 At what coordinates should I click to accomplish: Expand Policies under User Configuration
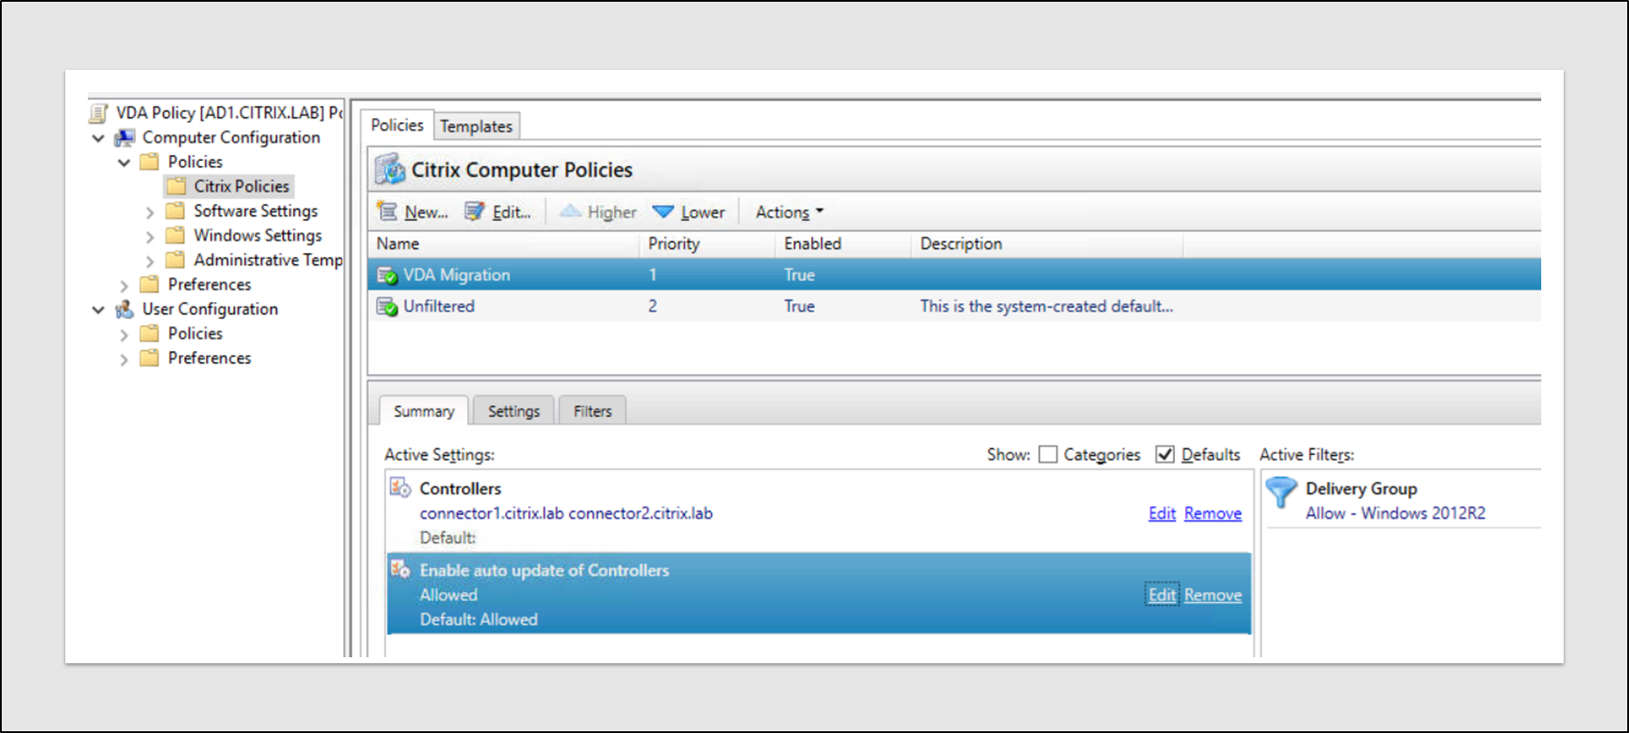coord(125,334)
